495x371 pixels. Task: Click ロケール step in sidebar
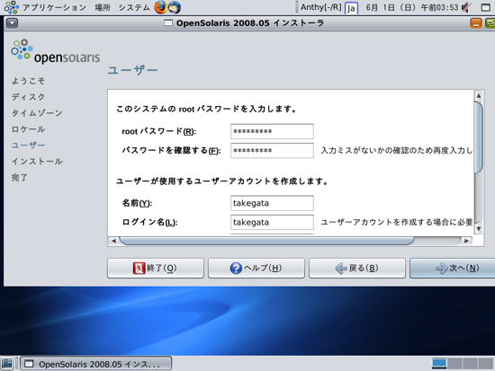tap(28, 129)
